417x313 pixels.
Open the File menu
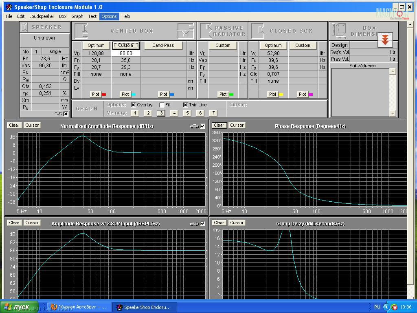(9, 16)
